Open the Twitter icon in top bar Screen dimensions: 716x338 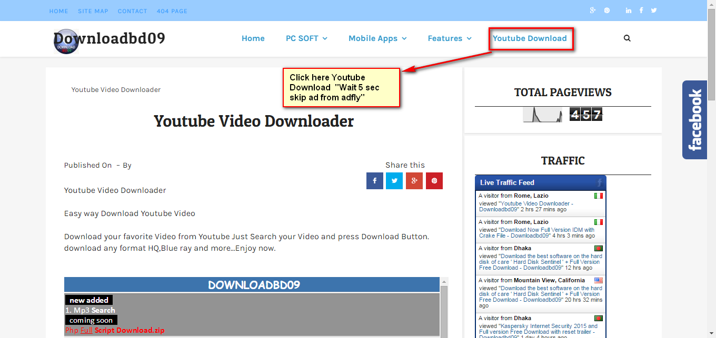pos(654,11)
